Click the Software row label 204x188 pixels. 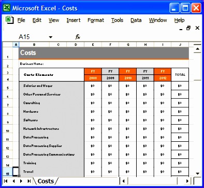[31, 120]
